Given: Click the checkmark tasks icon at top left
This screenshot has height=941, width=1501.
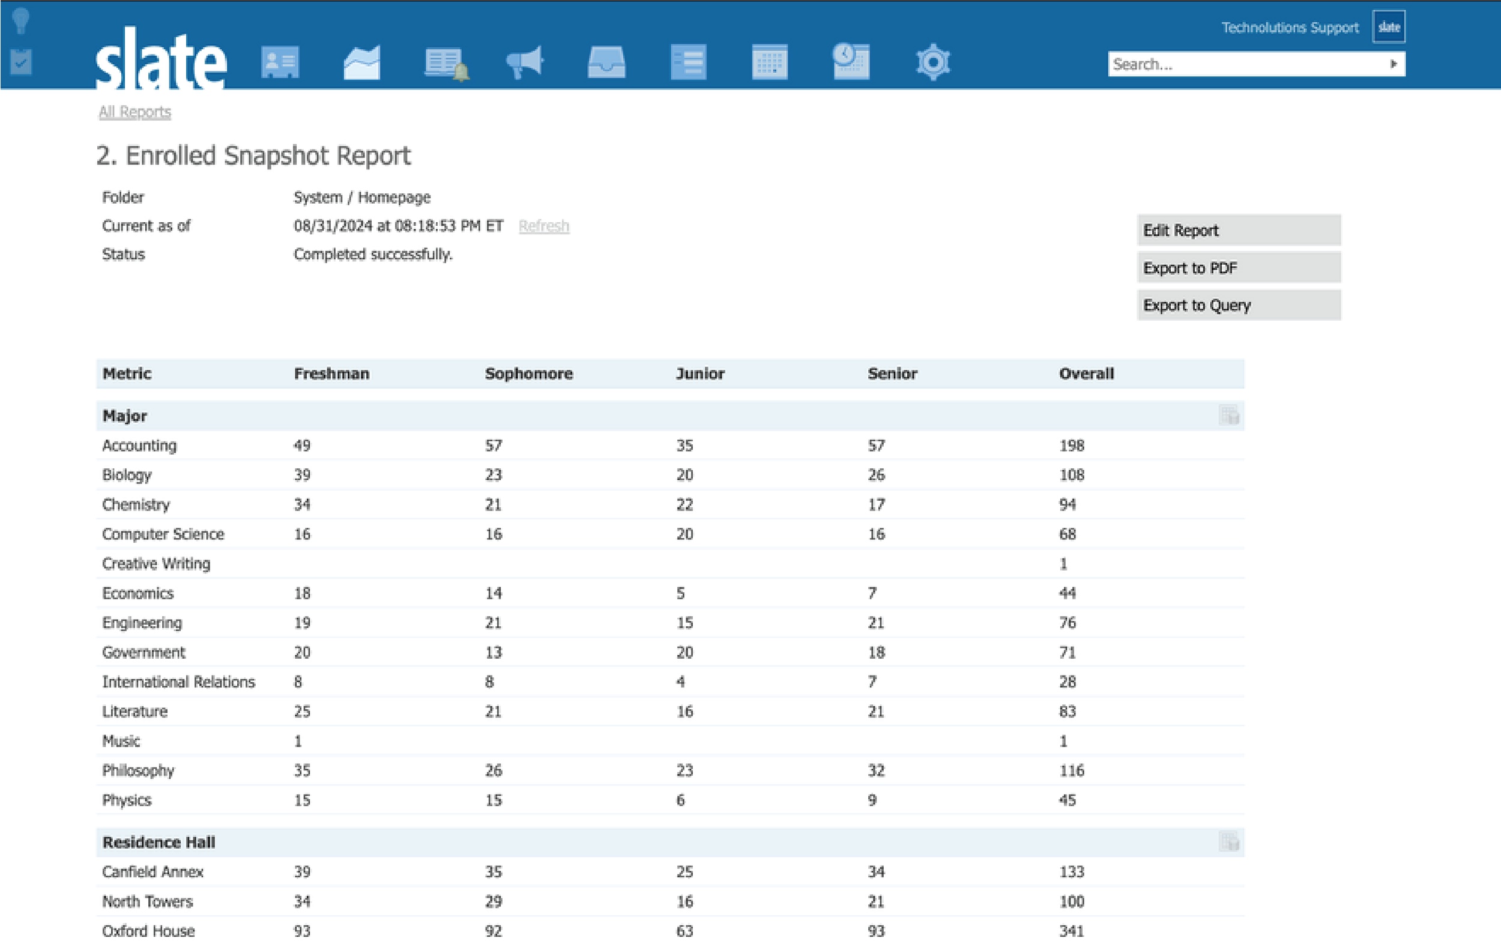Looking at the screenshot, I should tap(20, 62).
